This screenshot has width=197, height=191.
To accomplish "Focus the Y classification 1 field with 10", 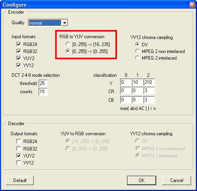I will (137, 82).
